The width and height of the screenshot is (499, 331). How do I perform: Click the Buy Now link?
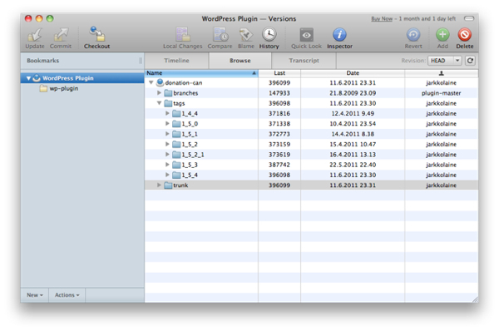(x=382, y=19)
